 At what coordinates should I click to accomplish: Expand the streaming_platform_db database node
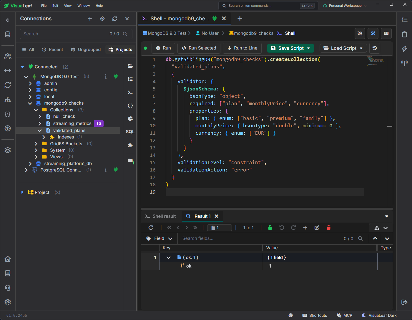click(30, 164)
